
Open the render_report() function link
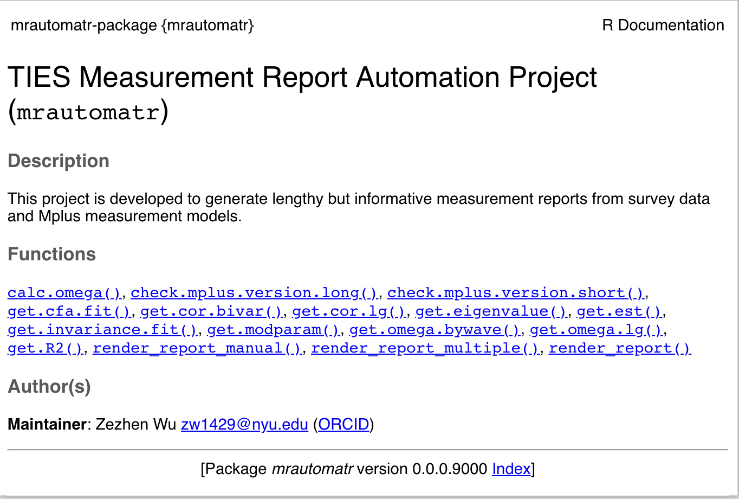tap(620, 348)
